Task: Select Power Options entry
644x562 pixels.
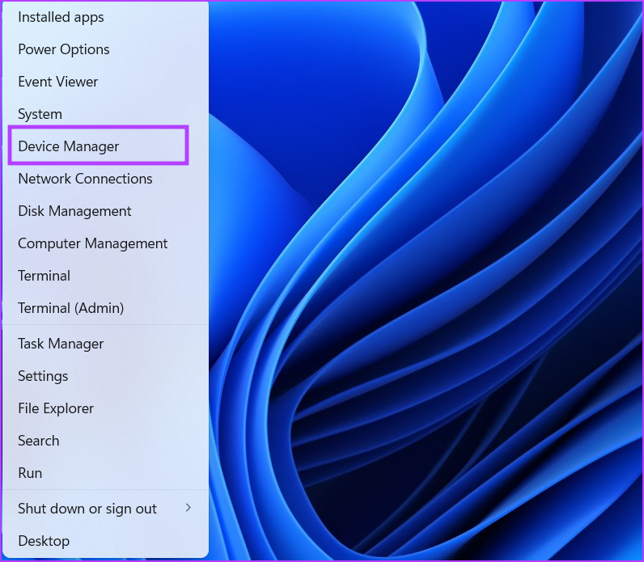Action: click(63, 49)
